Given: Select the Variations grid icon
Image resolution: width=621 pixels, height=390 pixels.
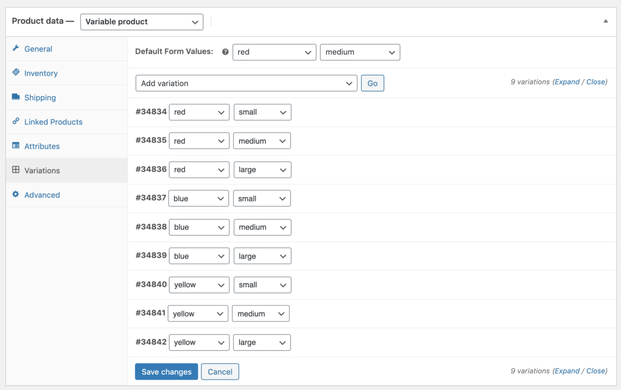Looking at the screenshot, I should tap(16, 170).
